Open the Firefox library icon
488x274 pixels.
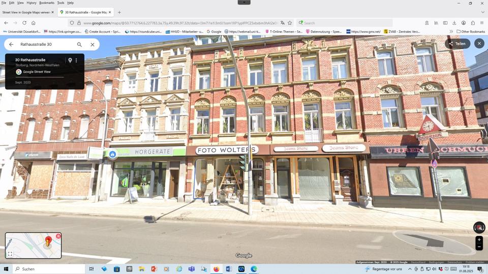[x=436, y=23]
